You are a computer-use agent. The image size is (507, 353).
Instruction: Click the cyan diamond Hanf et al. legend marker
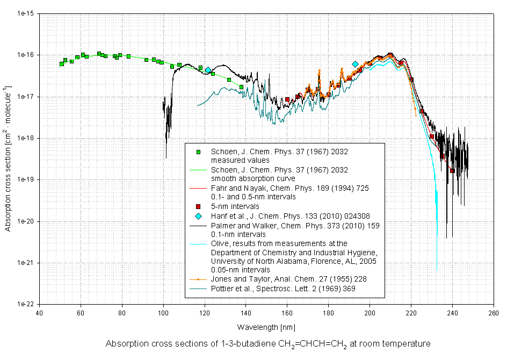pos(198,216)
